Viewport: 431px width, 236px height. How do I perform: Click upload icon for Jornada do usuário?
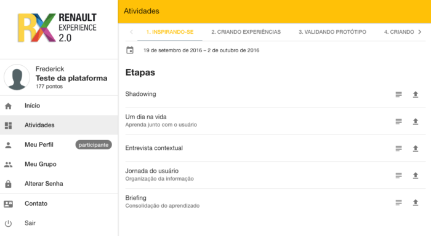point(416,175)
